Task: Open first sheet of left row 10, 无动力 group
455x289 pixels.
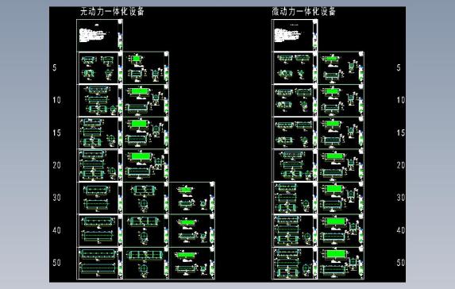Action: (99, 101)
